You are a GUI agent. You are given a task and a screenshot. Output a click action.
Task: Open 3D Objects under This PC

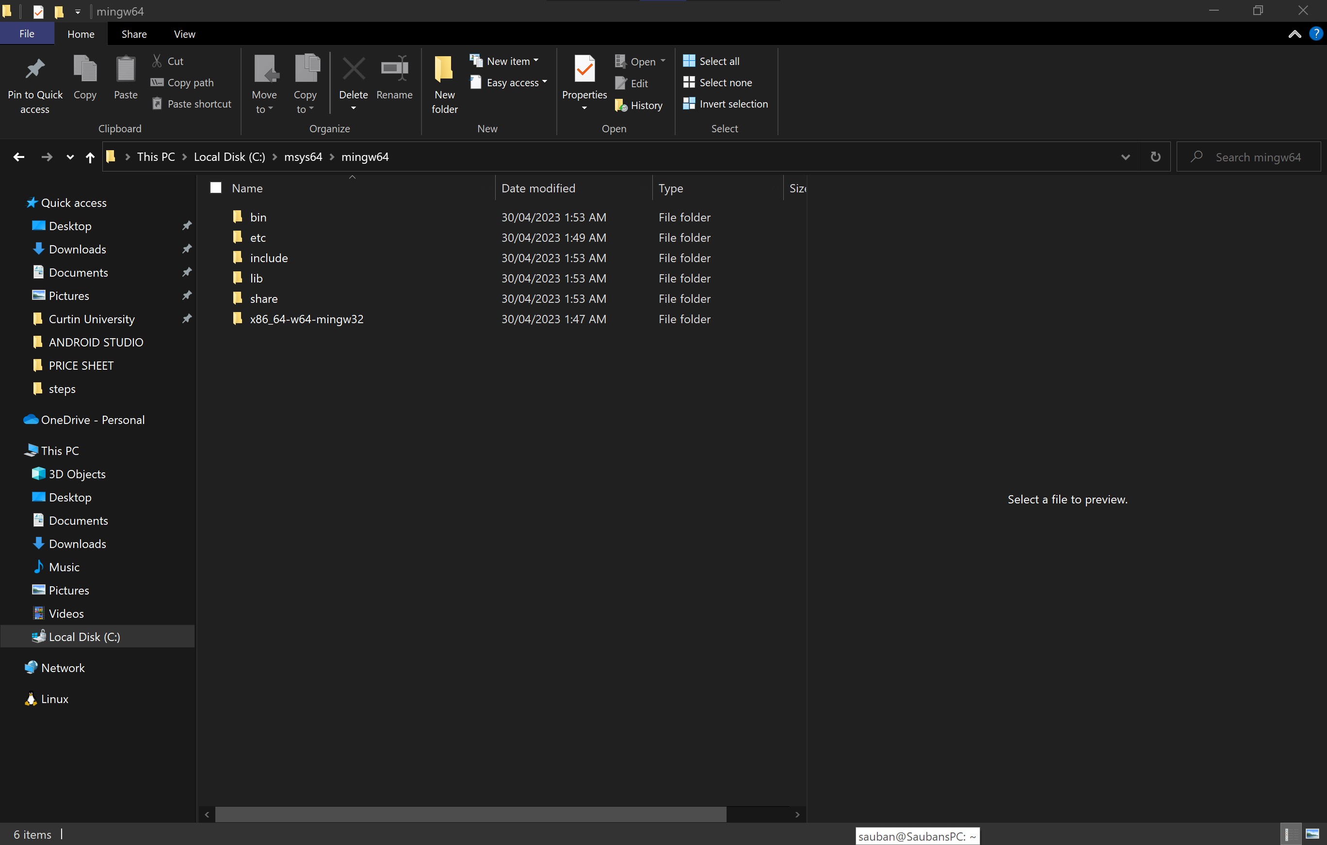coord(77,474)
